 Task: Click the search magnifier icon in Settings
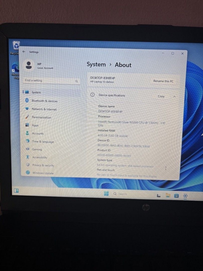tap(76, 81)
